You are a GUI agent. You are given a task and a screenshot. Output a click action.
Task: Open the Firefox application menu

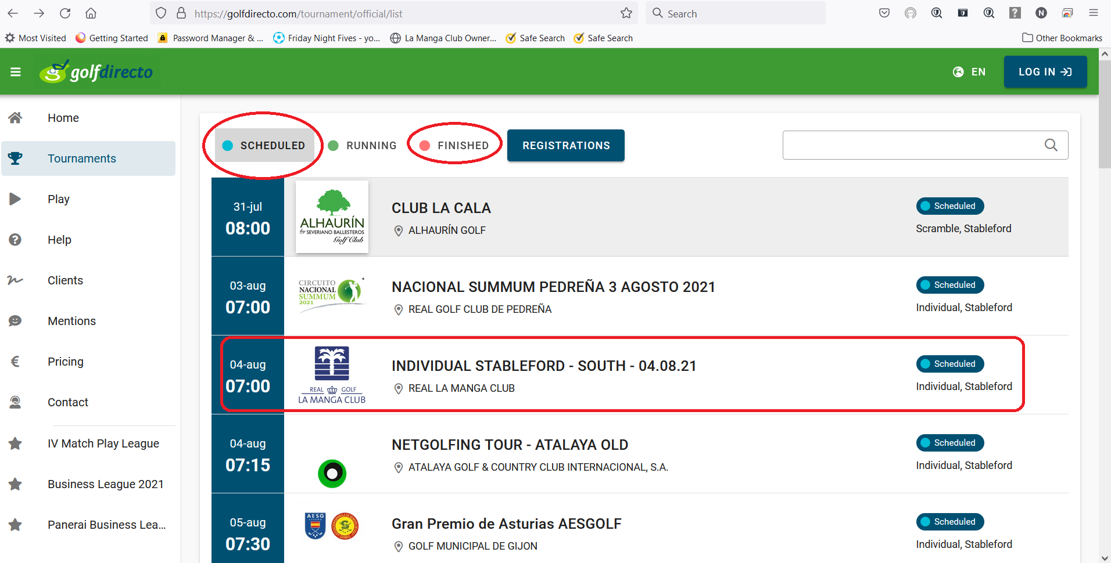click(x=1093, y=13)
